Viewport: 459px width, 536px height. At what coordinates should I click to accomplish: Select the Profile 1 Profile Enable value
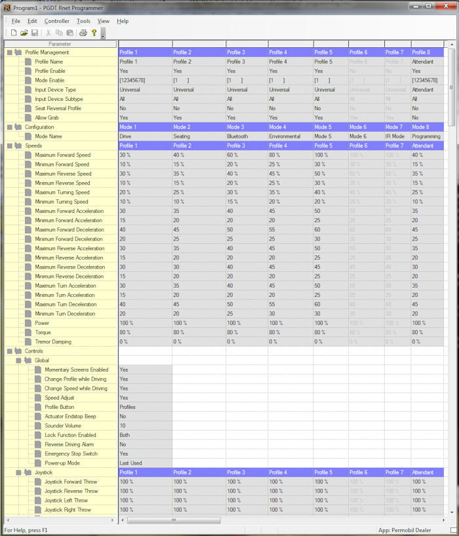click(x=144, y=71)
